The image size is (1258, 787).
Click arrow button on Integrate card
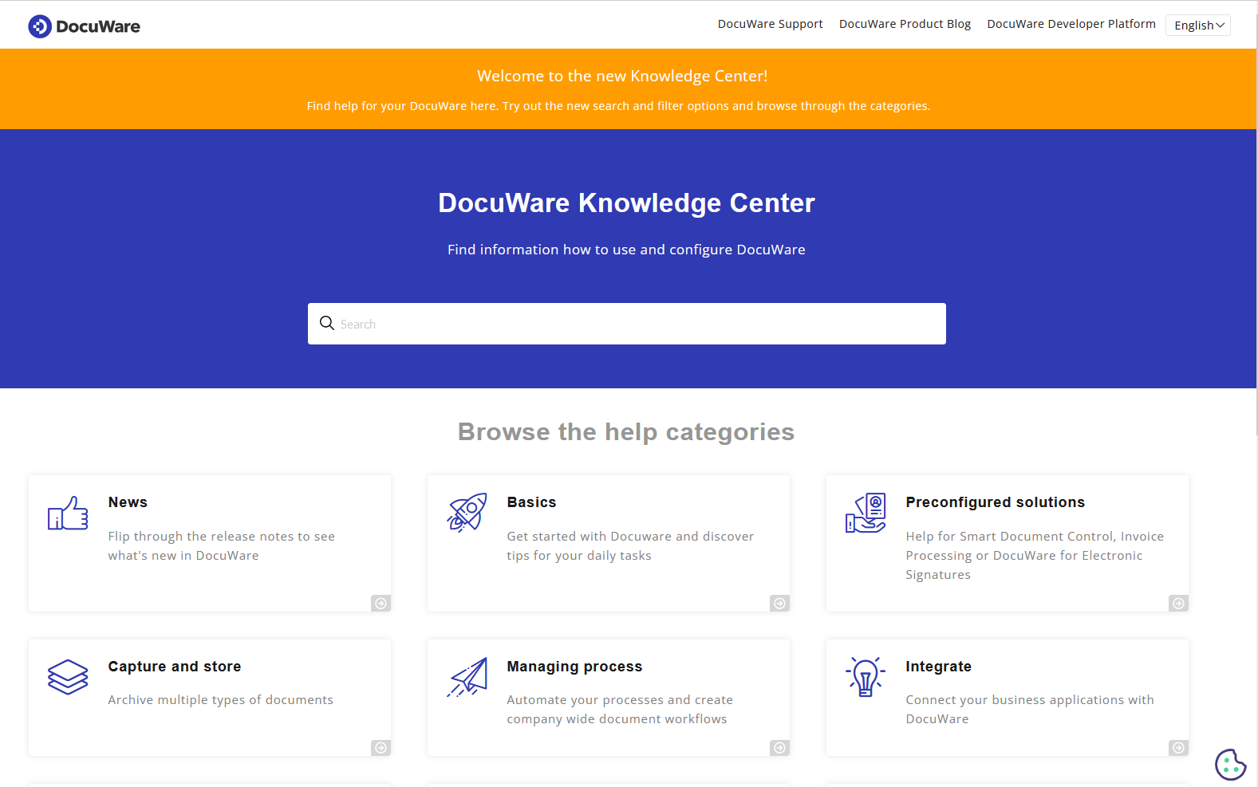click(1178, 747)
